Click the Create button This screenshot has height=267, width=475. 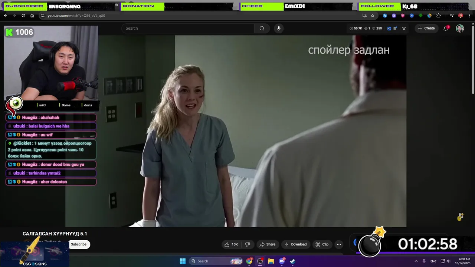coord(426,28)
